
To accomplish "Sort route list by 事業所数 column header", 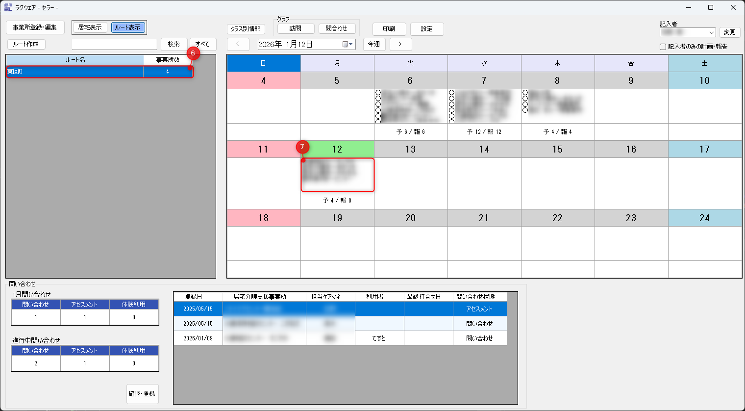I will pyautogui.click(x=168, y=60).
